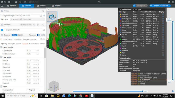Click Flushing volumes button
The height and width of the screenshot is (98, 175).
pos(26,25)
